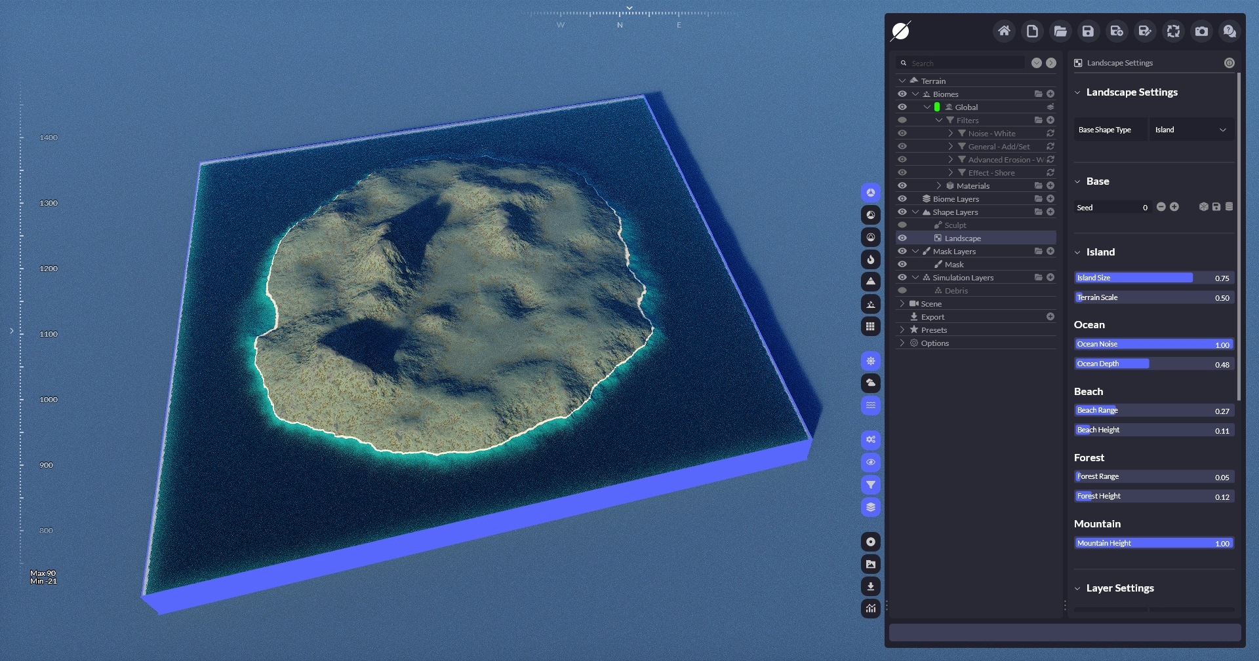
Task: Open the Base Shape Type dropdown
Action: coord(1190,130)
